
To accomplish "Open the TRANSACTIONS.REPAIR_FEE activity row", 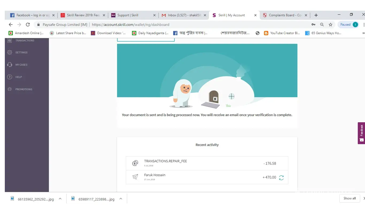I will click(x=207, y=163).
